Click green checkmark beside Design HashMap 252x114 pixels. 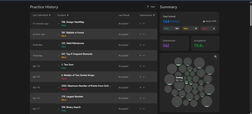tap(59, 24)
